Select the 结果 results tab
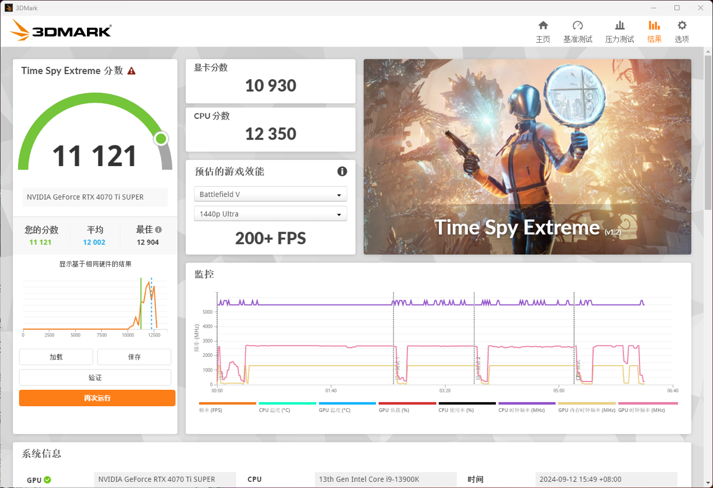Image resolution: width=713 pixels, height=488 pixels. tap(655, 32)
